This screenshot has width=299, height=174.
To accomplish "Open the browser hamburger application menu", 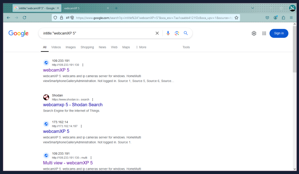I will click(x=291, y=18).
